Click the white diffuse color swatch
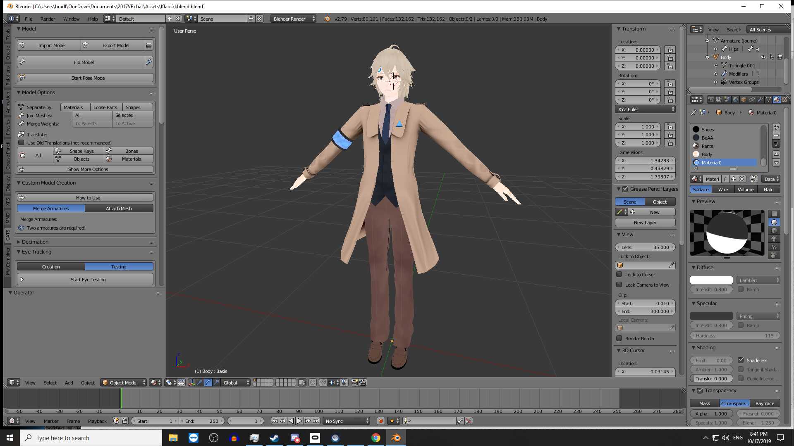This screenshot has height=446, width=794. pyautogui.click(x=711, y=280)
